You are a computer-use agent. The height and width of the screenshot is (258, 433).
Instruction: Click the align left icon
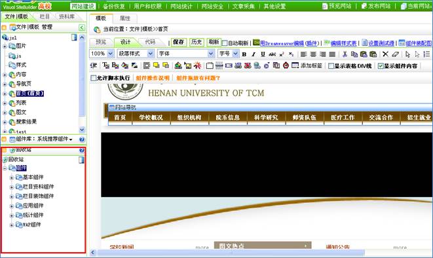[x=304, y=54]
